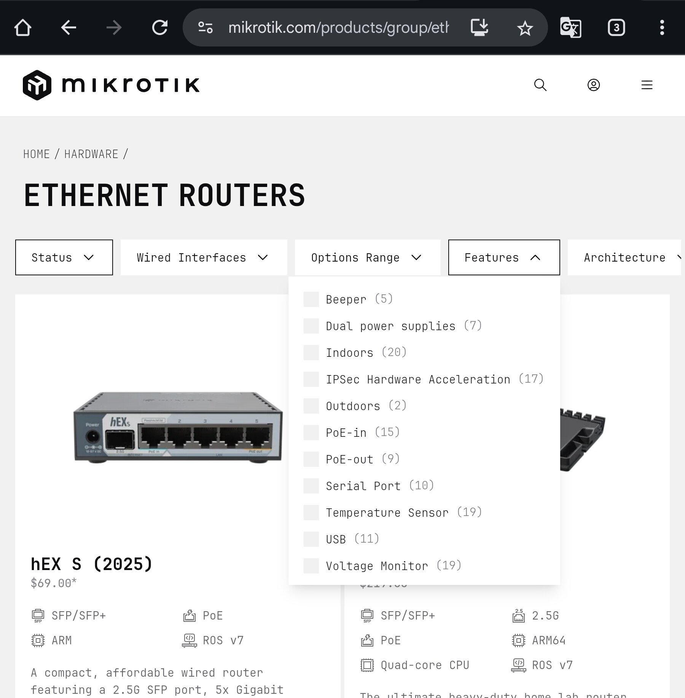Collapse the Features dropdown
685x698 pixels.
tap(504, 257)
